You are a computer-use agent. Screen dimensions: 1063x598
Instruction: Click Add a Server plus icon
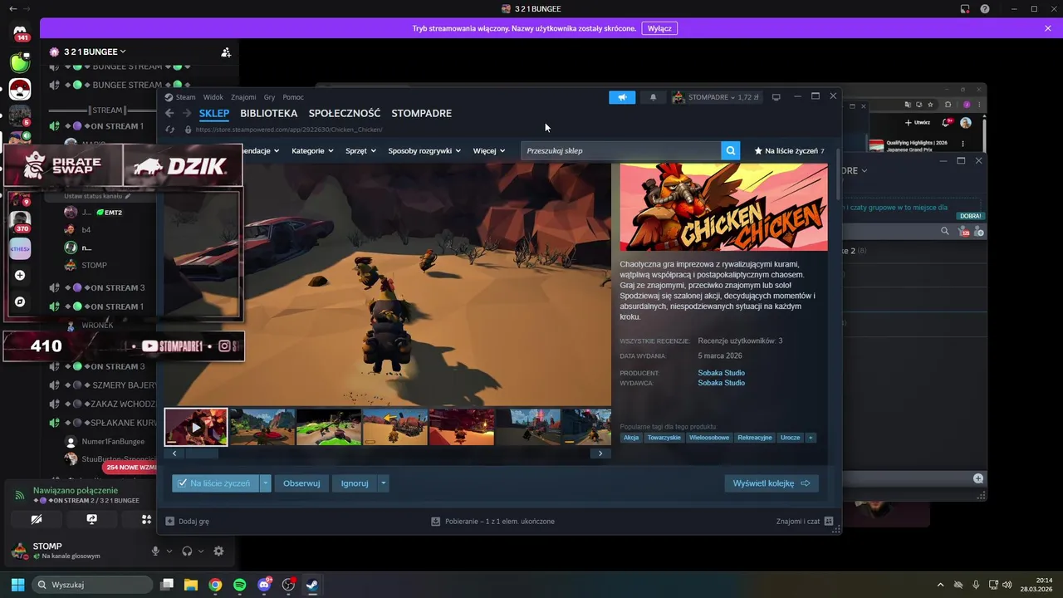click(x=20, y=275)
